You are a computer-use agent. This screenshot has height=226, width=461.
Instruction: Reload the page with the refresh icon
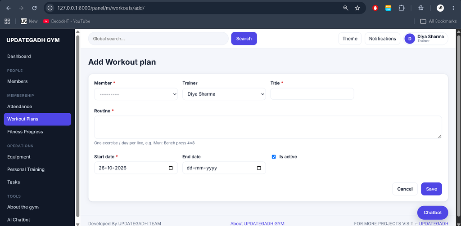point(34,8)
